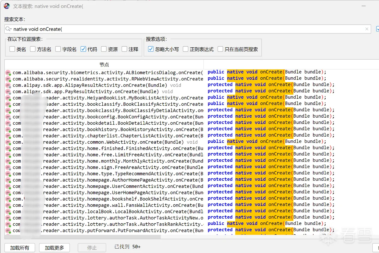This screenshot has width=379, height=253.
Task: Enable the 正则表达式 option
Action: pos(186,49)
